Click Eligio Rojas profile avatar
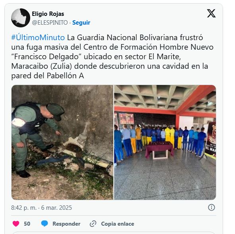Image resolution: width=235 pixels, height=234 pixels. [x=21, y=18]
